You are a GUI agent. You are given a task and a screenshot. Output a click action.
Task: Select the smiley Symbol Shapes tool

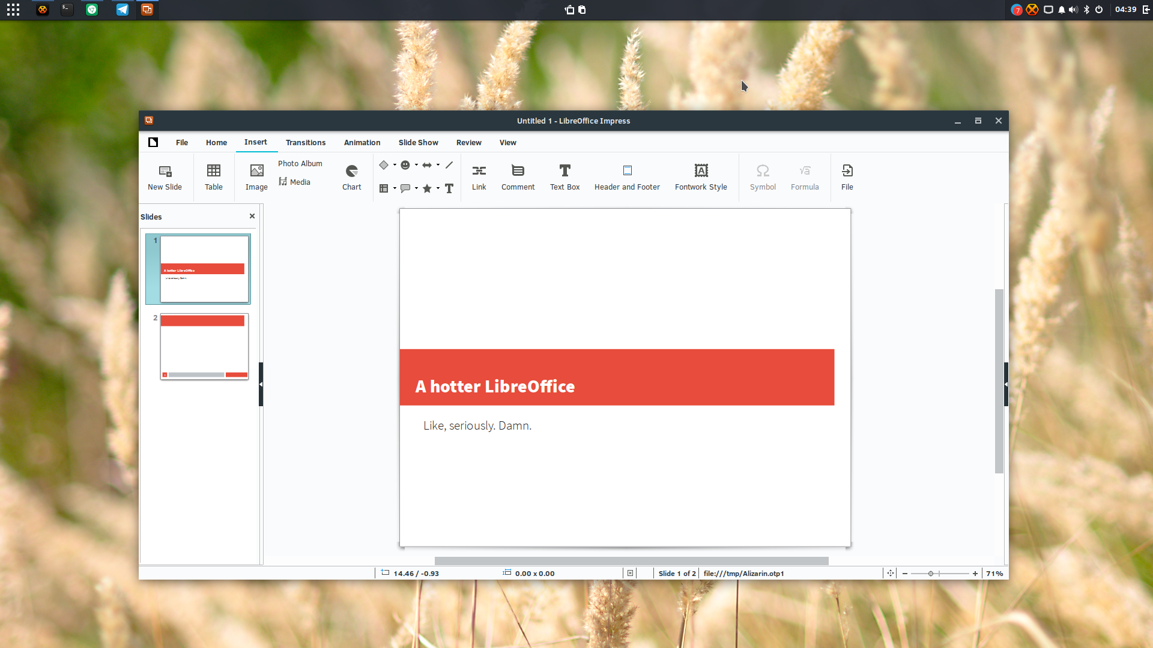coord(405,165)
